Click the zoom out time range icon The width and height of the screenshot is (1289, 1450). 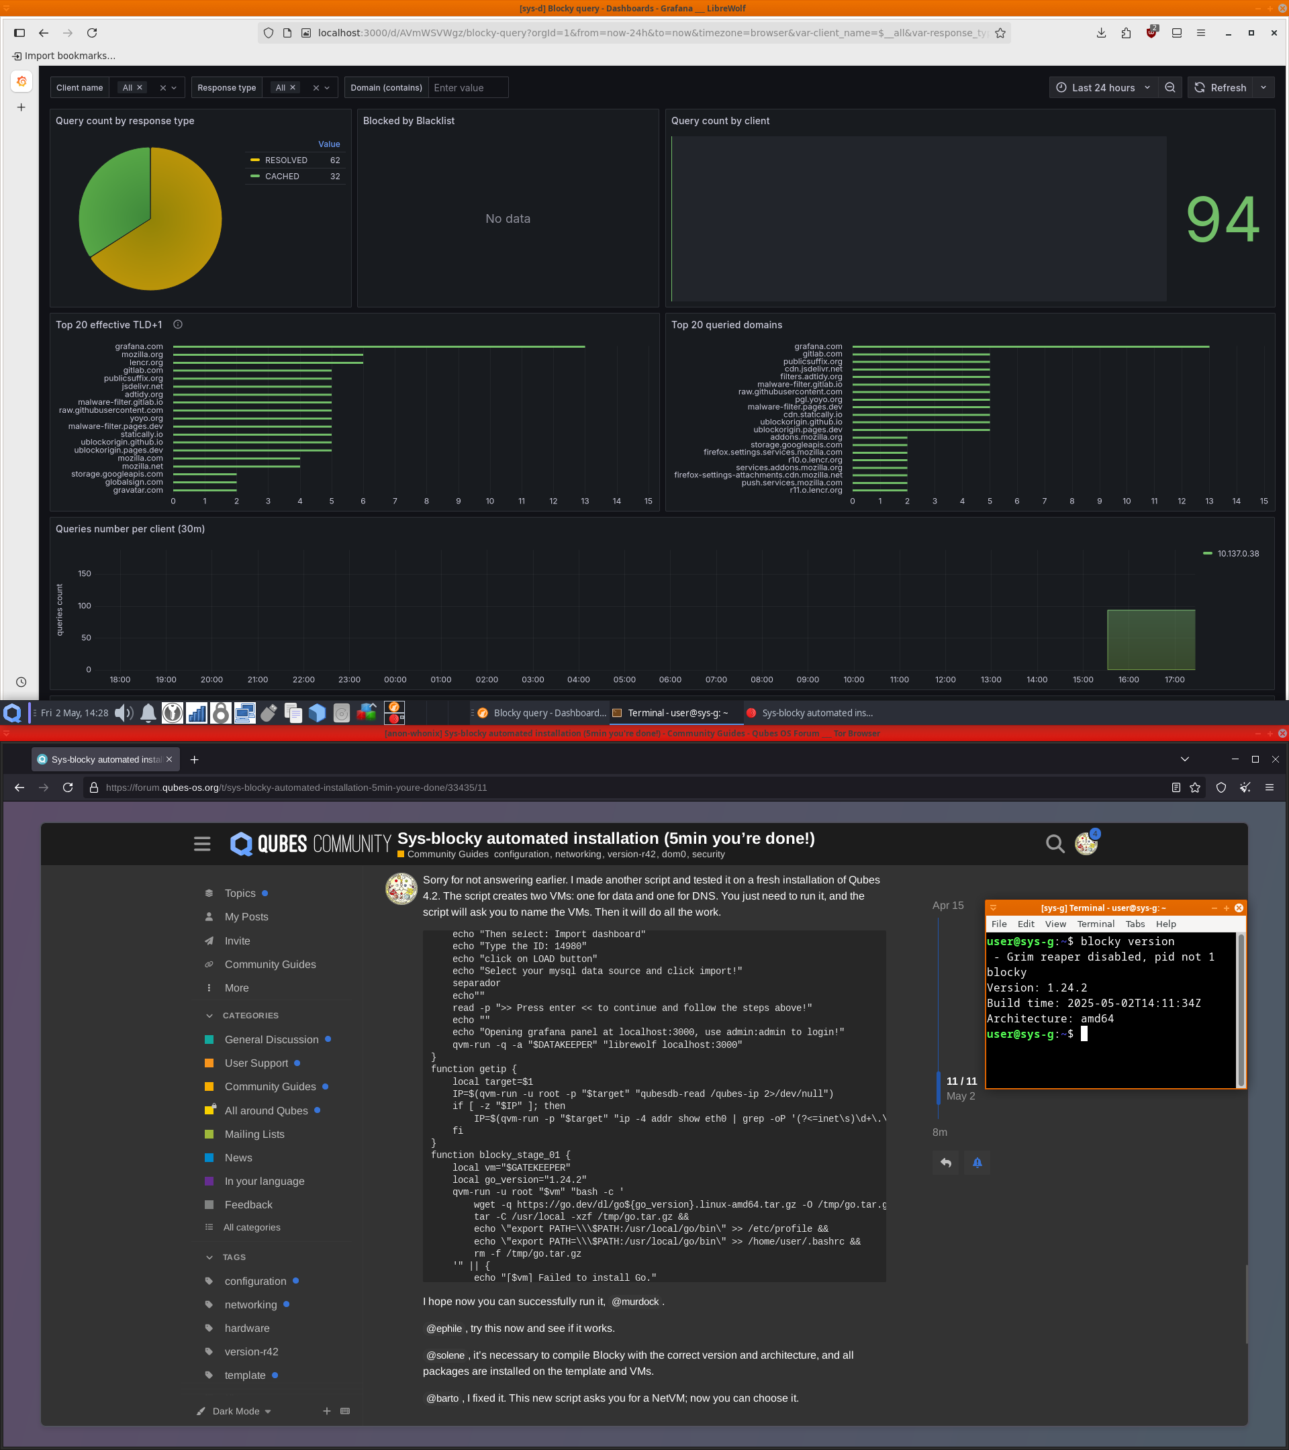click(x=1169, y=87)
